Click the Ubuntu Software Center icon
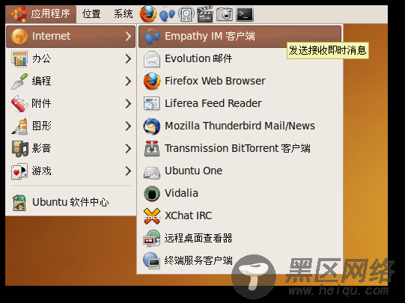Image resolution: width=405 pixels, height=303 pixels. [x=19, y=202]
